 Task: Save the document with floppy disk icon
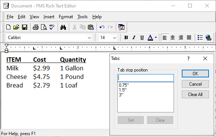(25, 27)
